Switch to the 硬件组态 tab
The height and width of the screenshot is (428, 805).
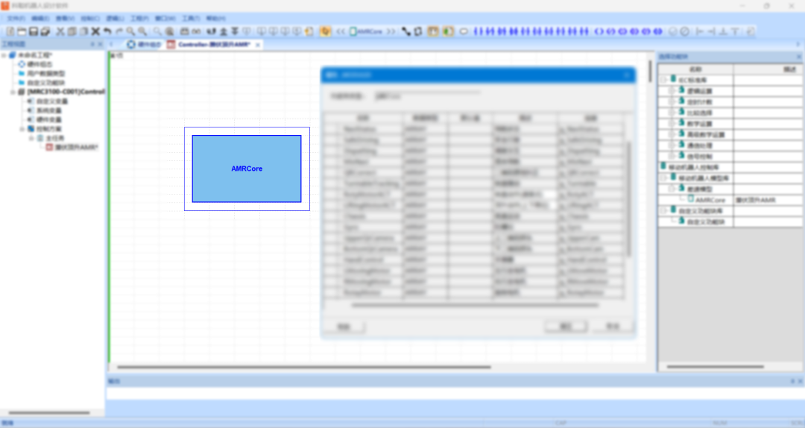(144, 45)
